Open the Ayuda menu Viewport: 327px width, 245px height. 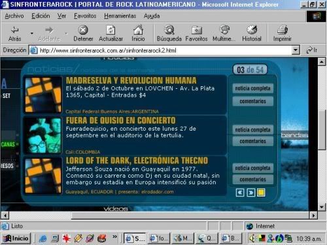coord(152,16)
